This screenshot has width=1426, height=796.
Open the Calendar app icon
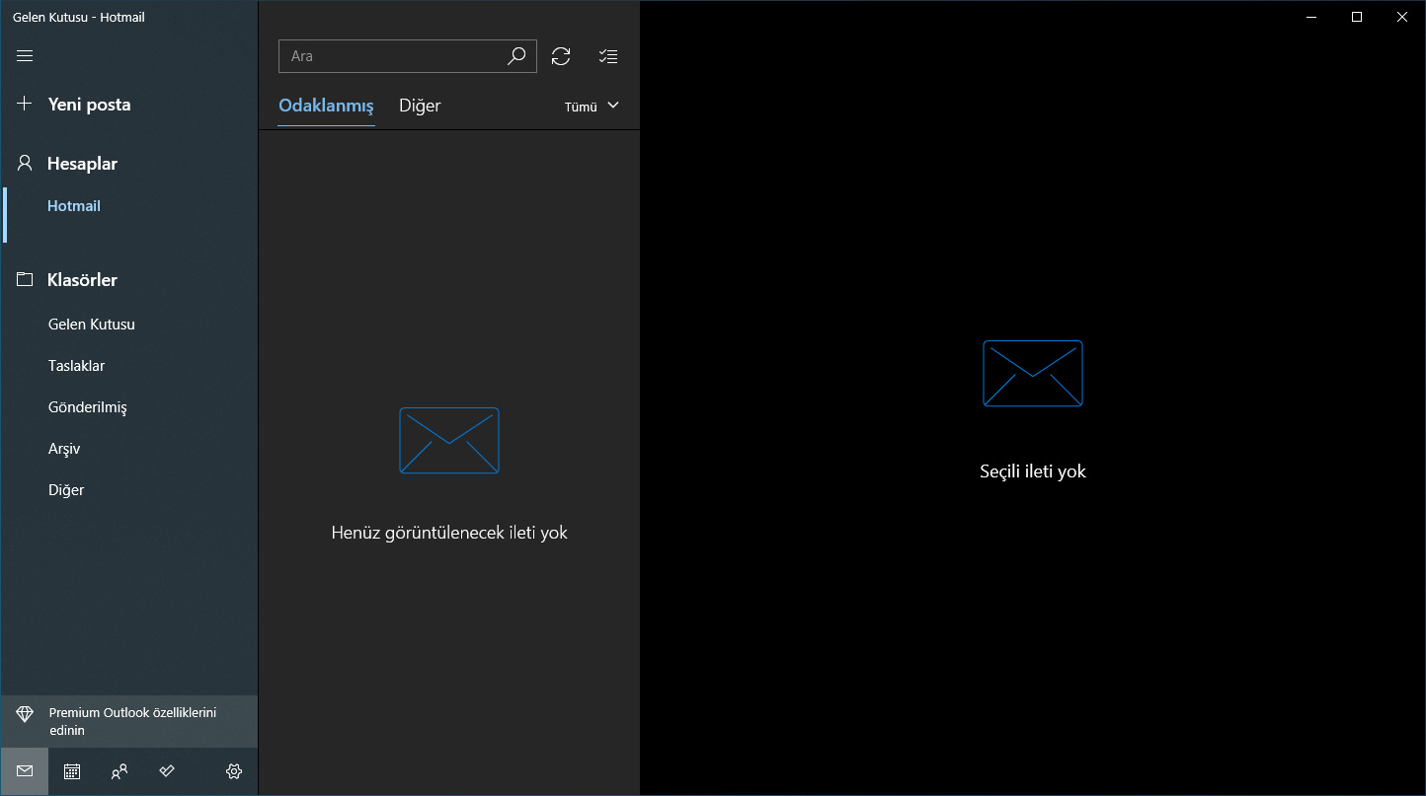(x=72, y=771)
